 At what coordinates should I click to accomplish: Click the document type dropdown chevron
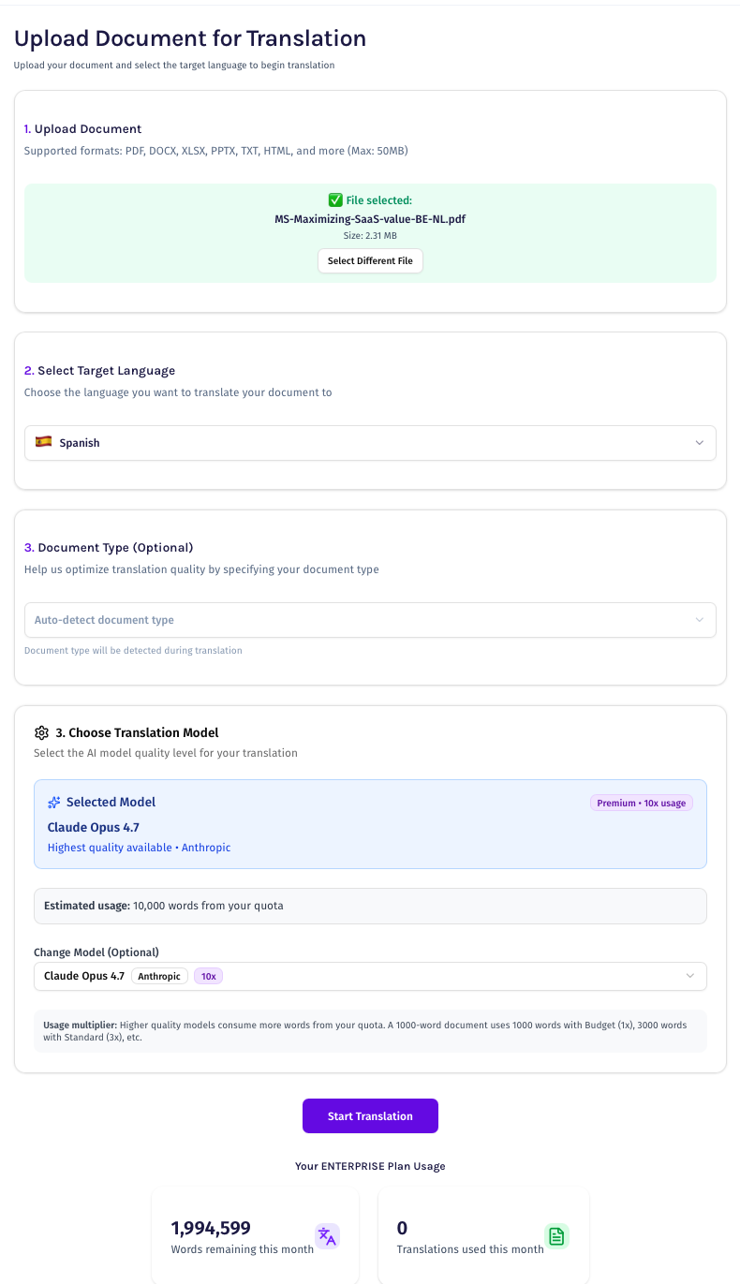point(699,620)
